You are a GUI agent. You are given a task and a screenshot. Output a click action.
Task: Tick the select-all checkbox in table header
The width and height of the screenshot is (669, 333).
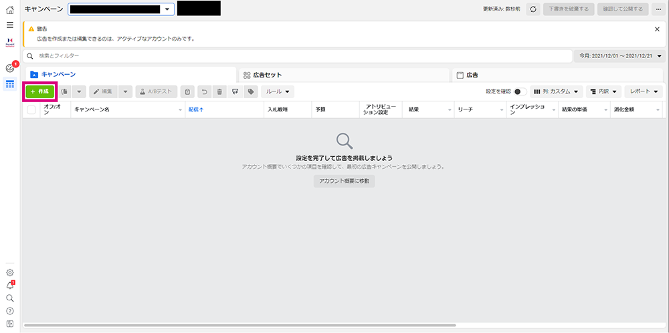pos(31,110)
